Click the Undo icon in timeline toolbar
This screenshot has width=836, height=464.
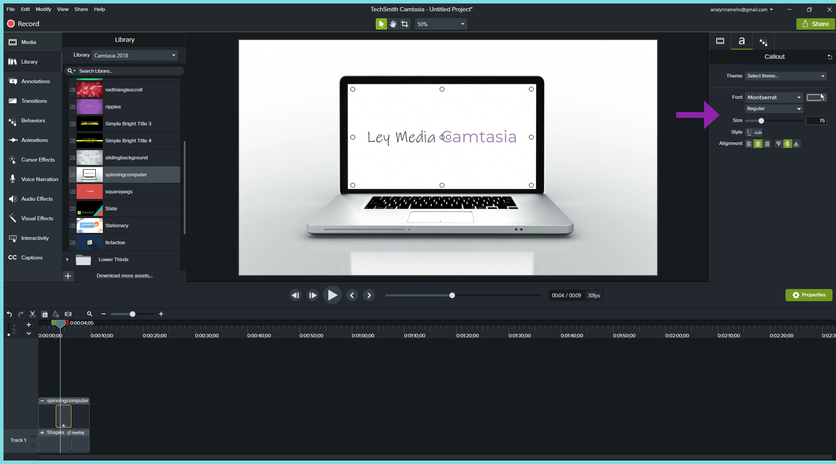coord(9,314)
